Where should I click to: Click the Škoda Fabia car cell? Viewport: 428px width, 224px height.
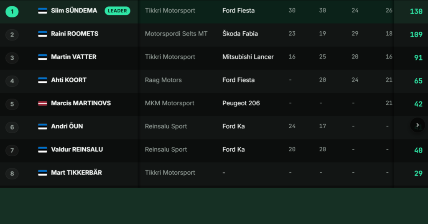point(240,33)
